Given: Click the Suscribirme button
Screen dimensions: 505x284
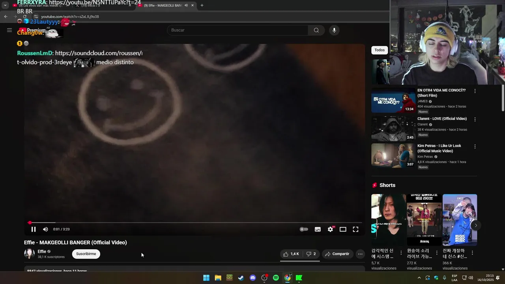Looking at the screenshot, I should [x=86, y=254].
